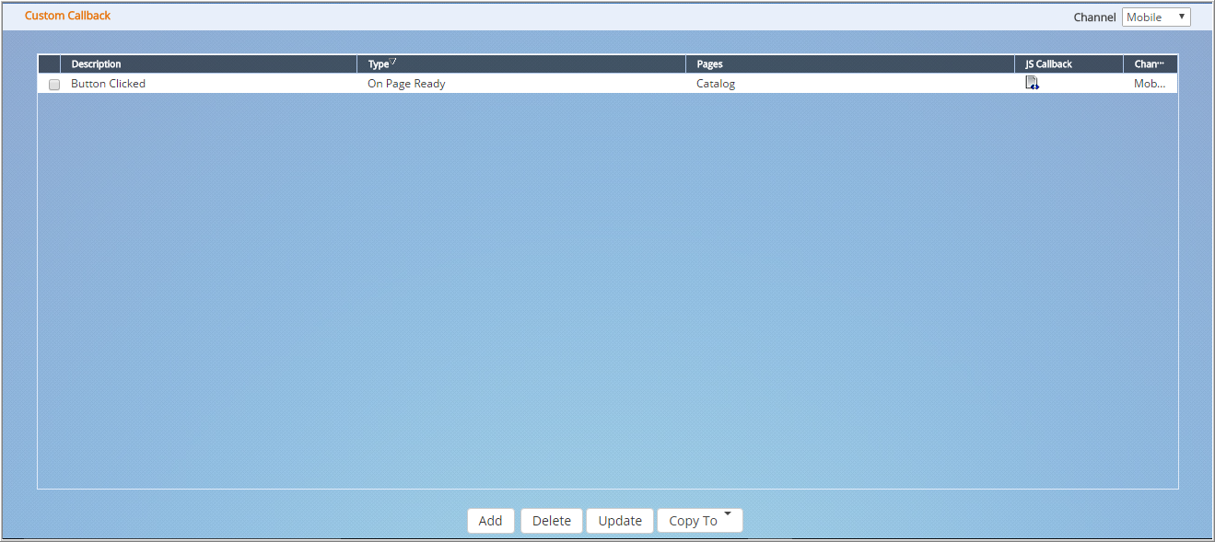
Task: Click the truncated Chan... column header
Action: (x=1151, y=64)
